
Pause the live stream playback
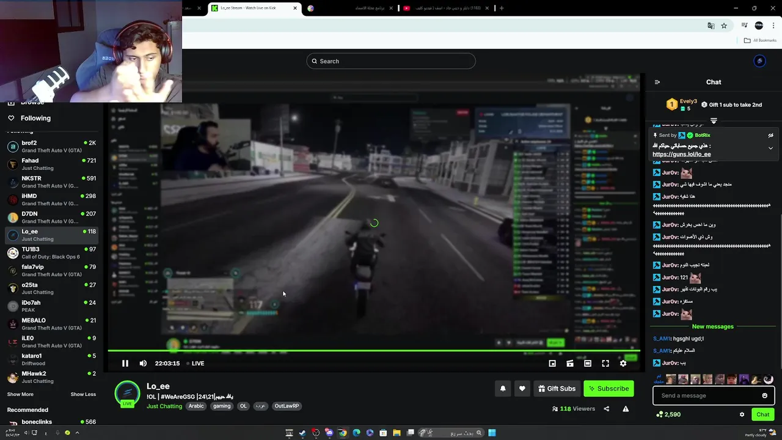[x=125, y=363]
